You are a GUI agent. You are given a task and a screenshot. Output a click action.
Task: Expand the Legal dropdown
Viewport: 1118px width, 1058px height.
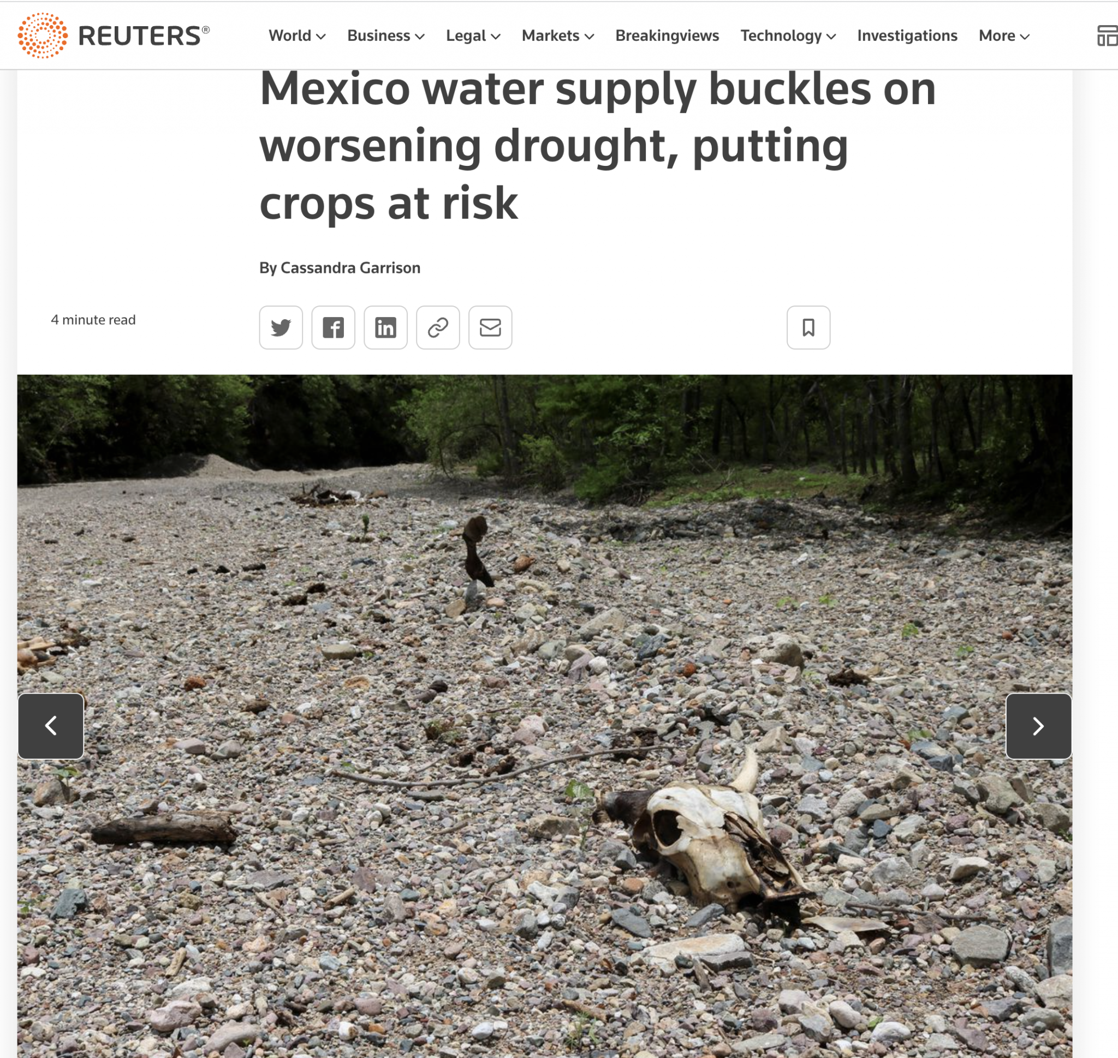tap(473, 35)
